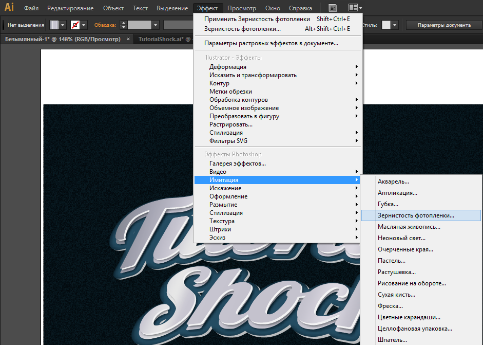
Task: Open the Объект menu
Action: (113, 8)
